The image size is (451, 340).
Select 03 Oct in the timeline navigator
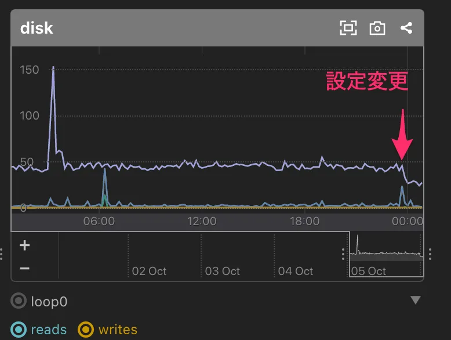coord(222,271)
